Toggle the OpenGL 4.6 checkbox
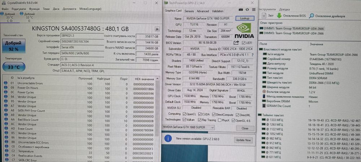 (234, 121)
